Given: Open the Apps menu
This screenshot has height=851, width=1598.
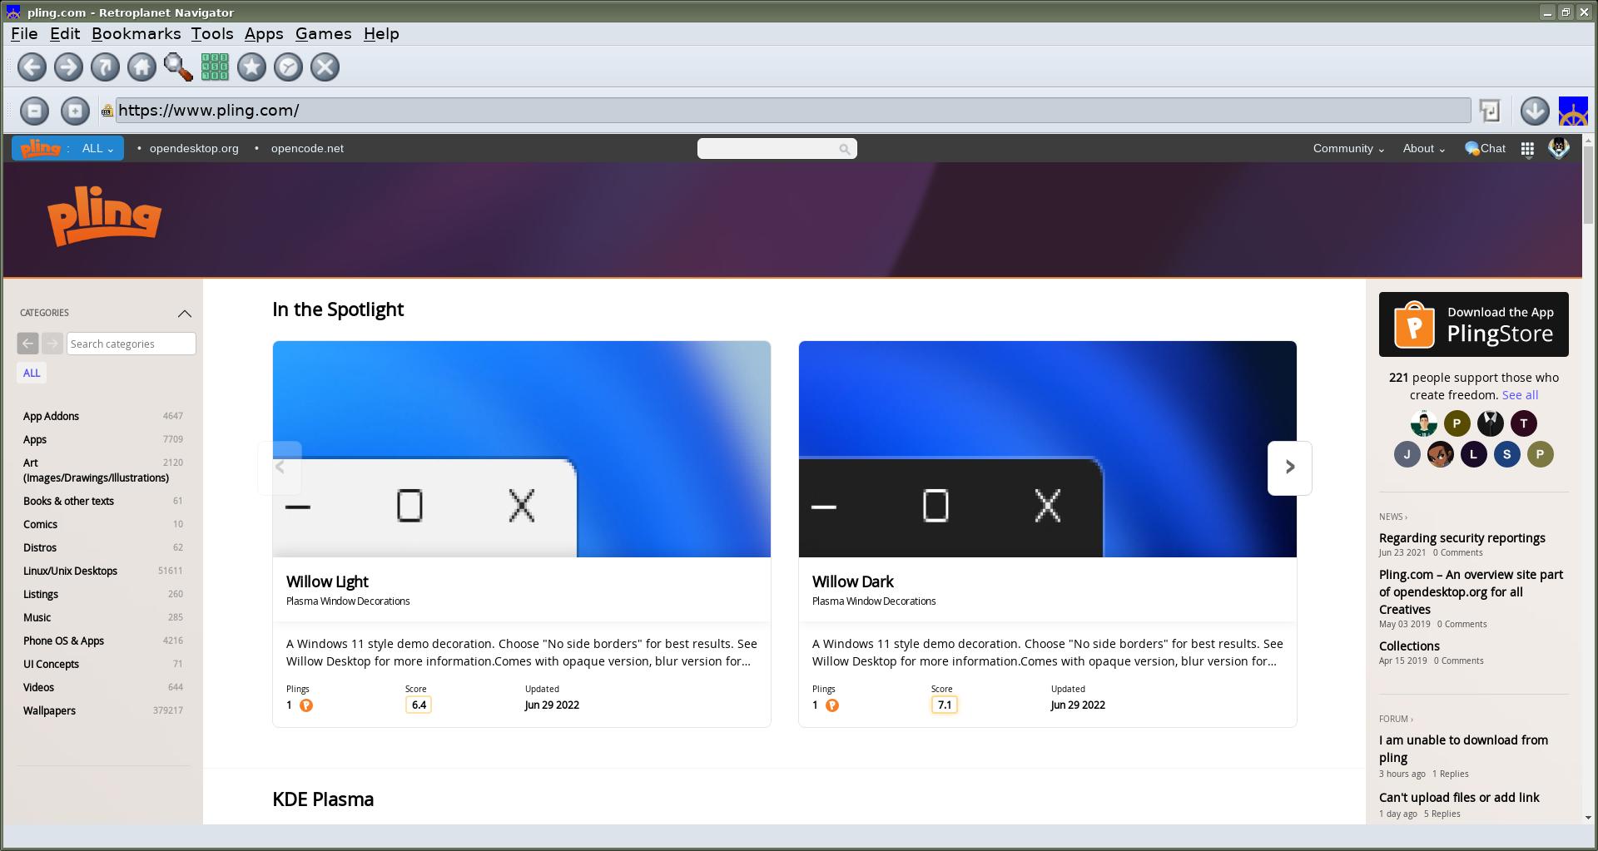Looking at the screenshot, I should (264, 34).
